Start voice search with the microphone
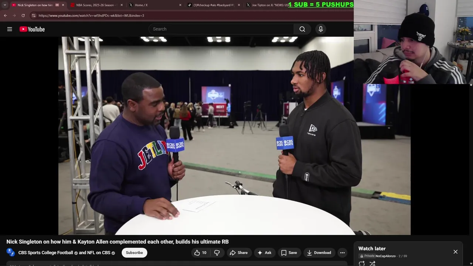This screenshot has height=266, width=473. coord(321,29)
